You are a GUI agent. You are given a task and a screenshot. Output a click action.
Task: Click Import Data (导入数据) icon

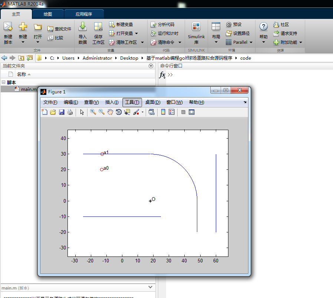(x=82, y=27)
